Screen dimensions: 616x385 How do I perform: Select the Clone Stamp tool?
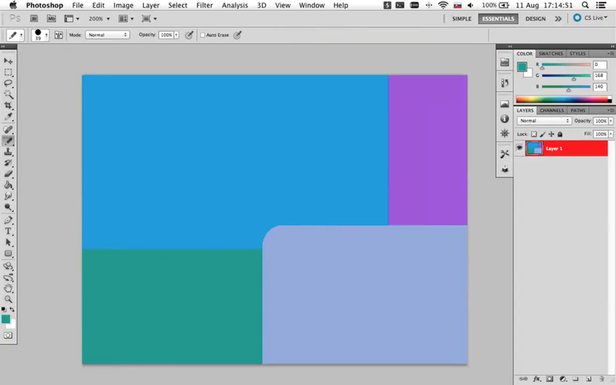pyautogui.click(x=8, y=152)
